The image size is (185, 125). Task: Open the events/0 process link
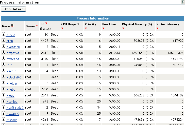pyautogui.click(x=13, y=47)
